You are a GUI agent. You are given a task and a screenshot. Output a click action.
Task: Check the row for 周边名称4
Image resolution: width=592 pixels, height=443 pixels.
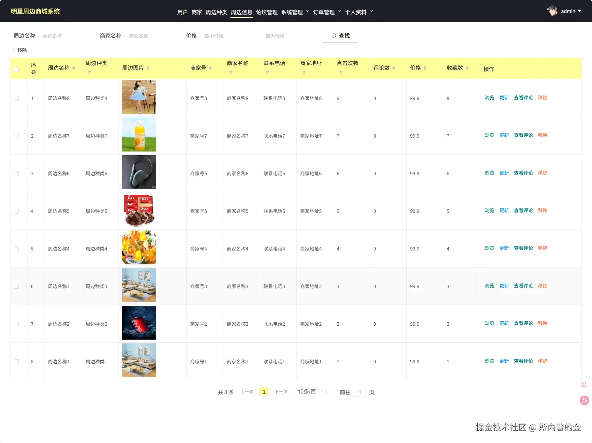coord(16,249)
